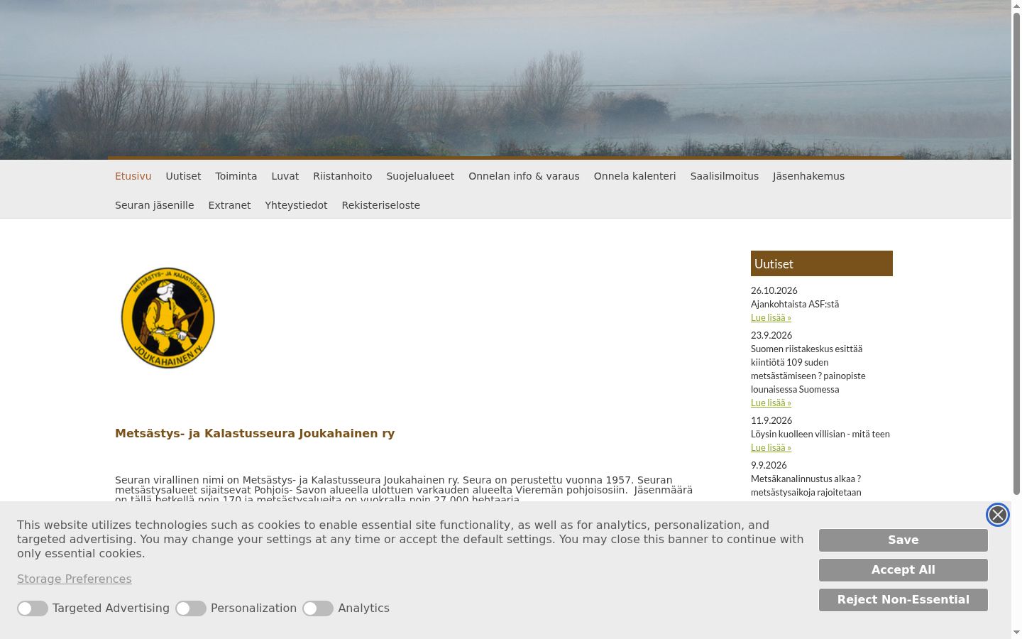Open Seuran jäsenille page
The image size is (1022, 639).
pos(155,205)
